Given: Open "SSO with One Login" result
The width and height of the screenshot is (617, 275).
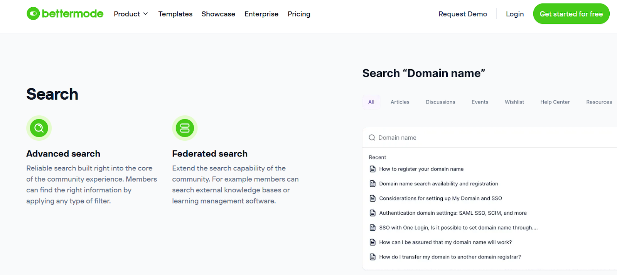Looking at the screenshot, I should (x=458, y=228).
